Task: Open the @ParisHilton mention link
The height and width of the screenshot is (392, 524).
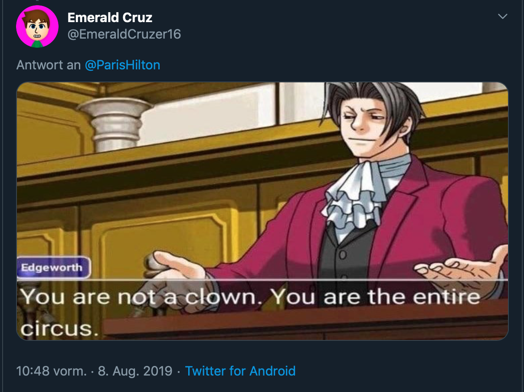Action: click(x=122, y=65)
